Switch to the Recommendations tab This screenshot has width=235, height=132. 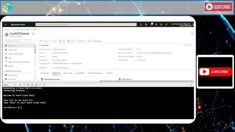pyautogui.click(x=95, y=73)
